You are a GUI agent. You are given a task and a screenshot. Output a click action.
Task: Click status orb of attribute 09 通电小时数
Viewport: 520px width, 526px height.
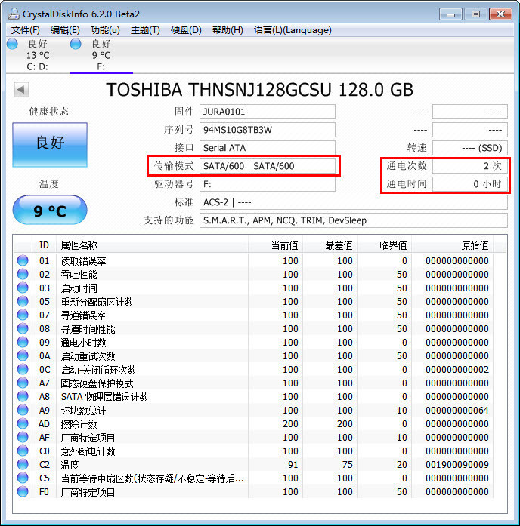23,342
